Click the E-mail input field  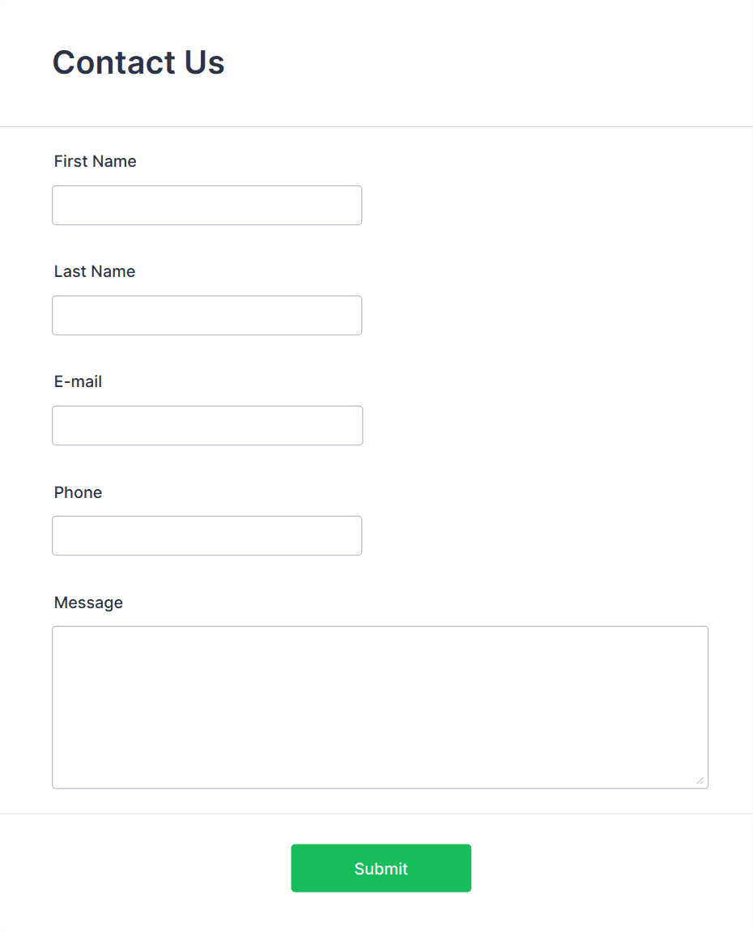206,425
